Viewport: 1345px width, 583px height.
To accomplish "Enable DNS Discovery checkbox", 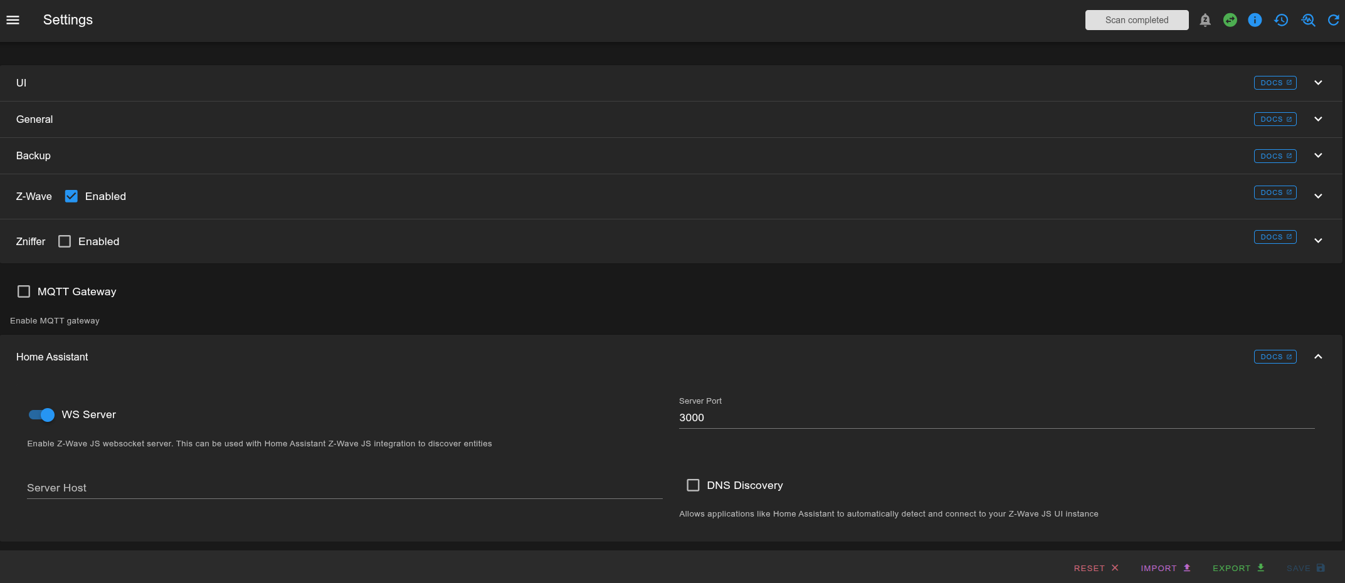I will 693,485.
